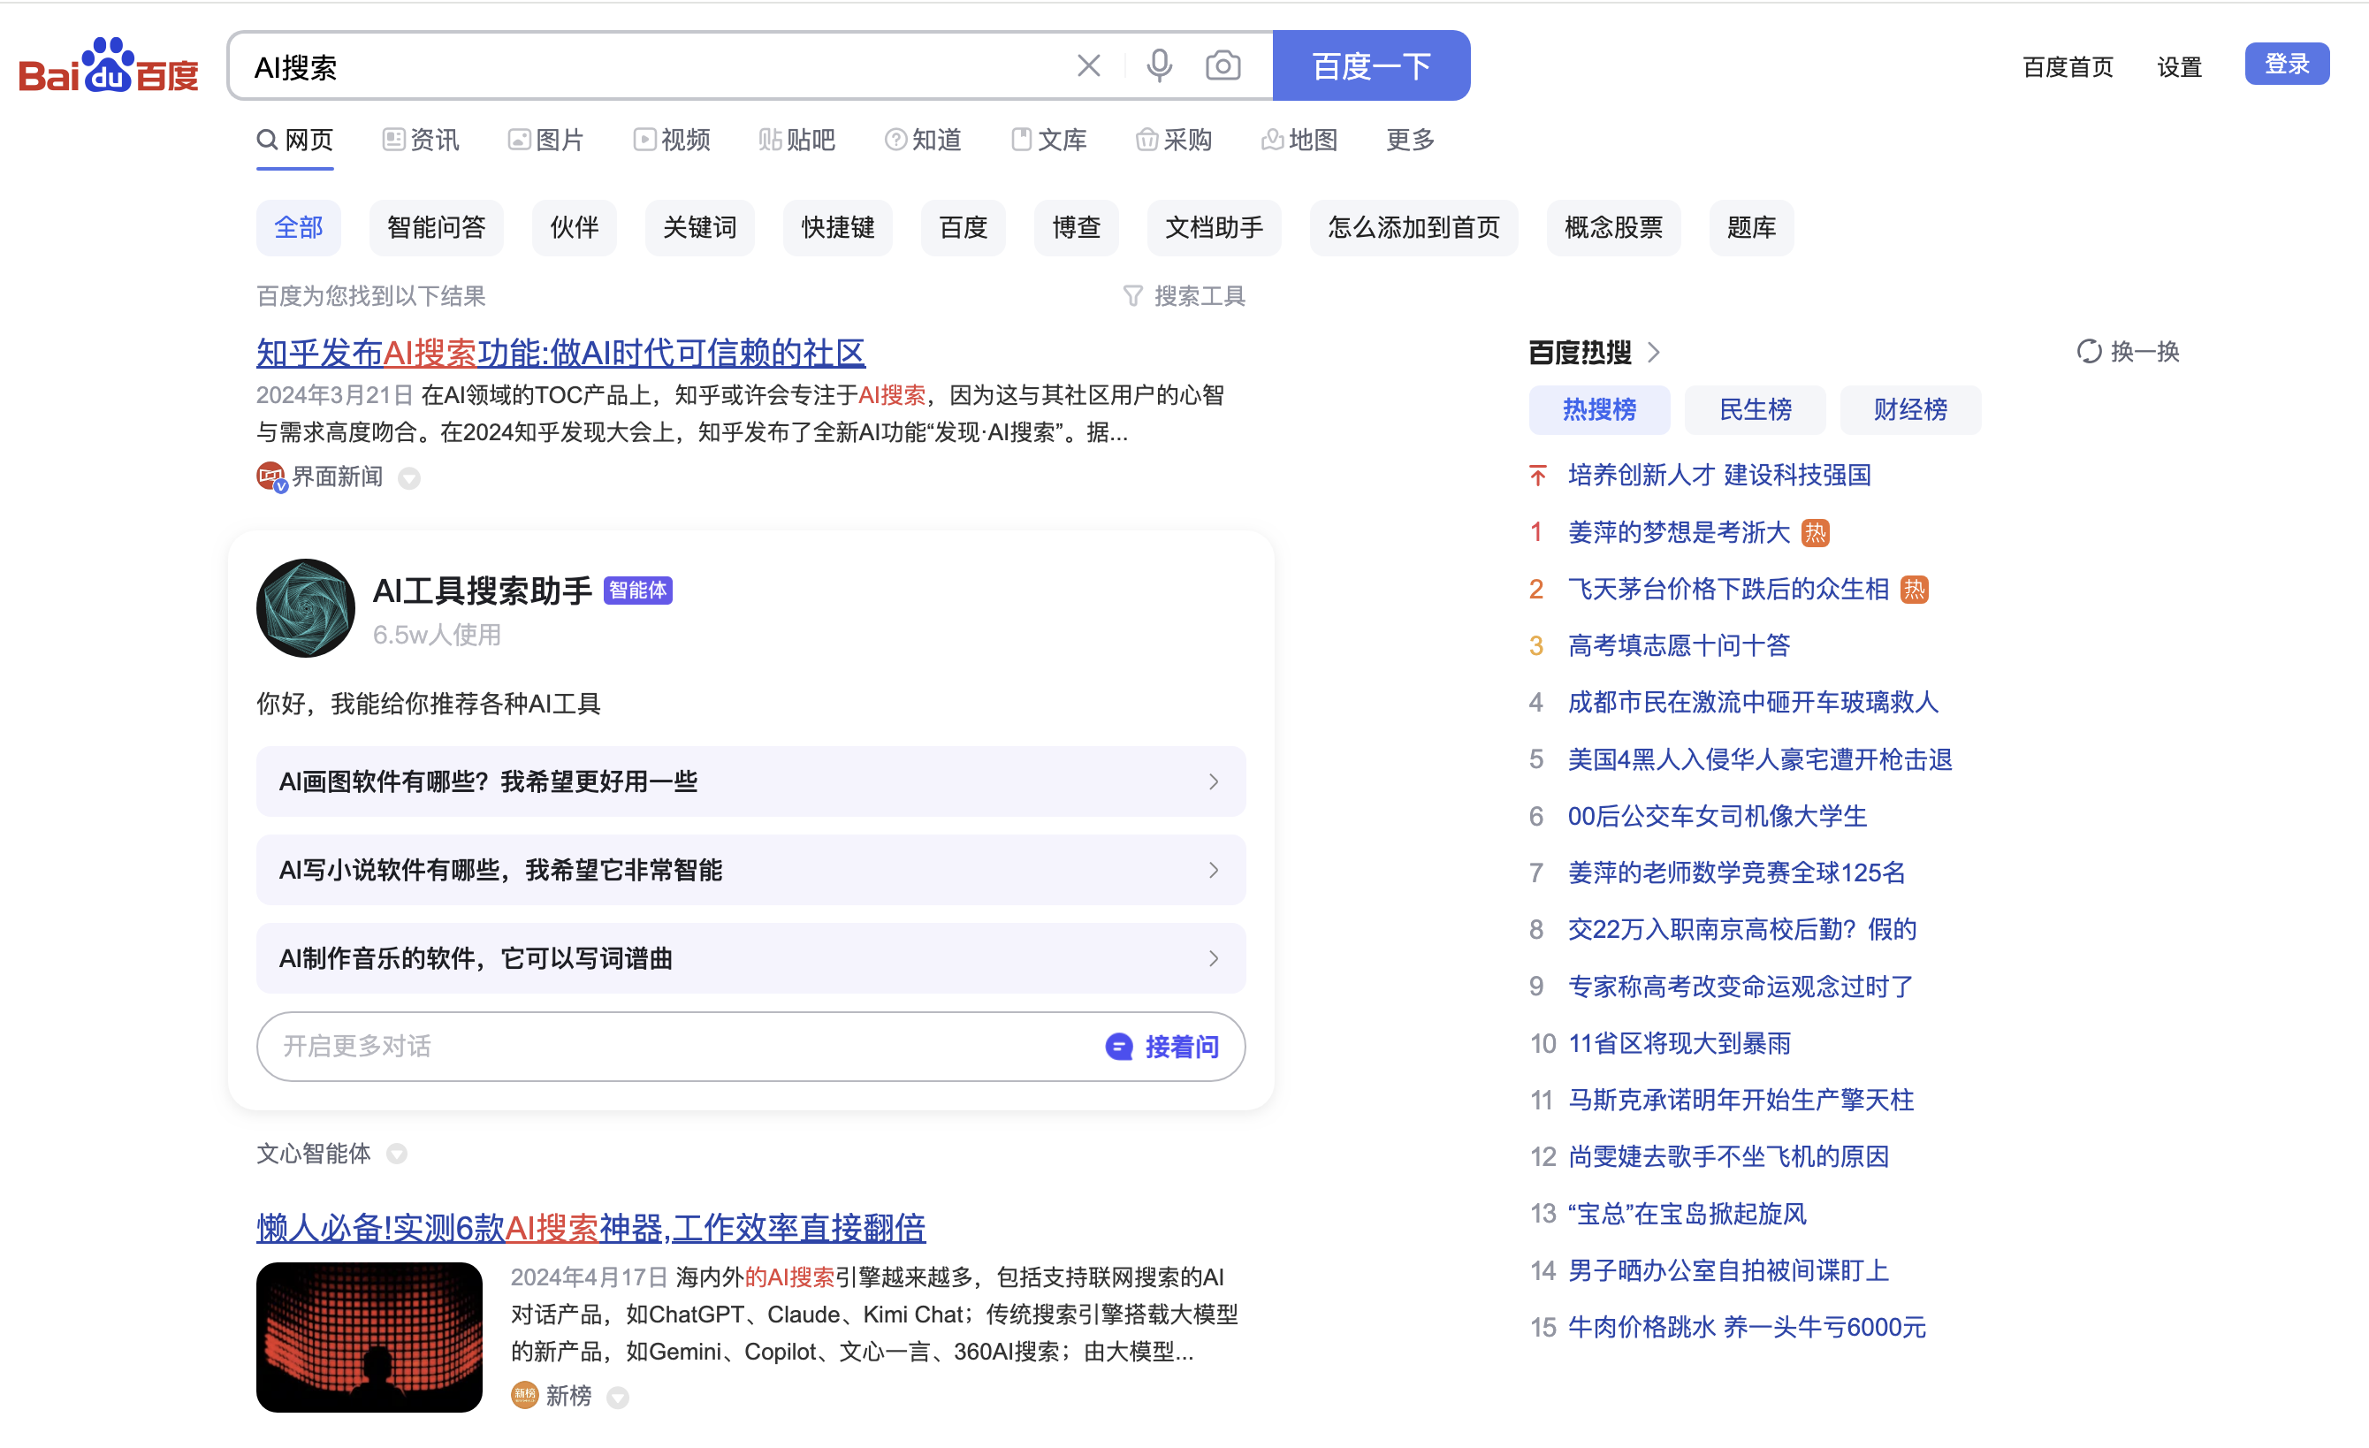This screenshot has width=2369, height=1448.
Task: Open the 百度首页 link
Action: coord(2068,66)
